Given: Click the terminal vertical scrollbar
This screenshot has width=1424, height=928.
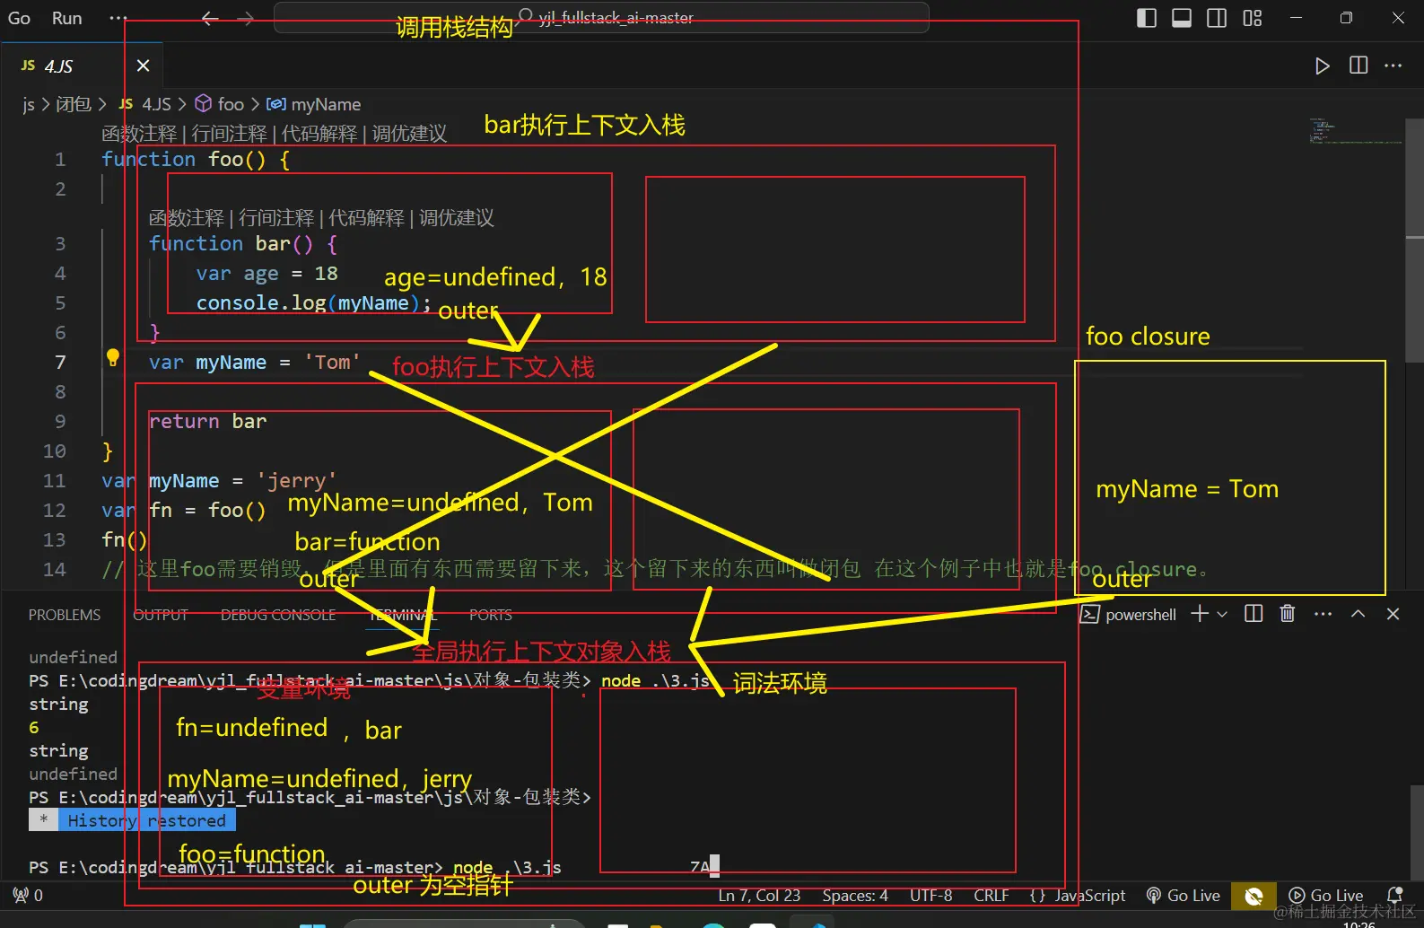Looking at the screenshot, I should [x=1416, y=833].
